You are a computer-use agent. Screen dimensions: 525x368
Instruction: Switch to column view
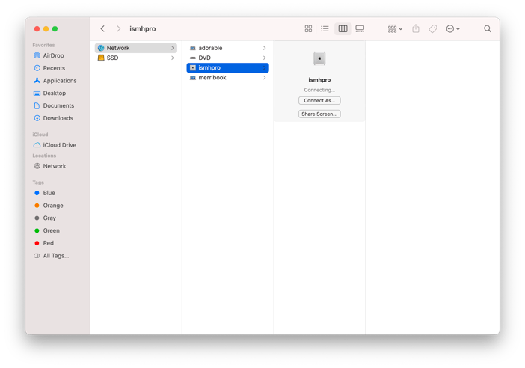(343, 29)
